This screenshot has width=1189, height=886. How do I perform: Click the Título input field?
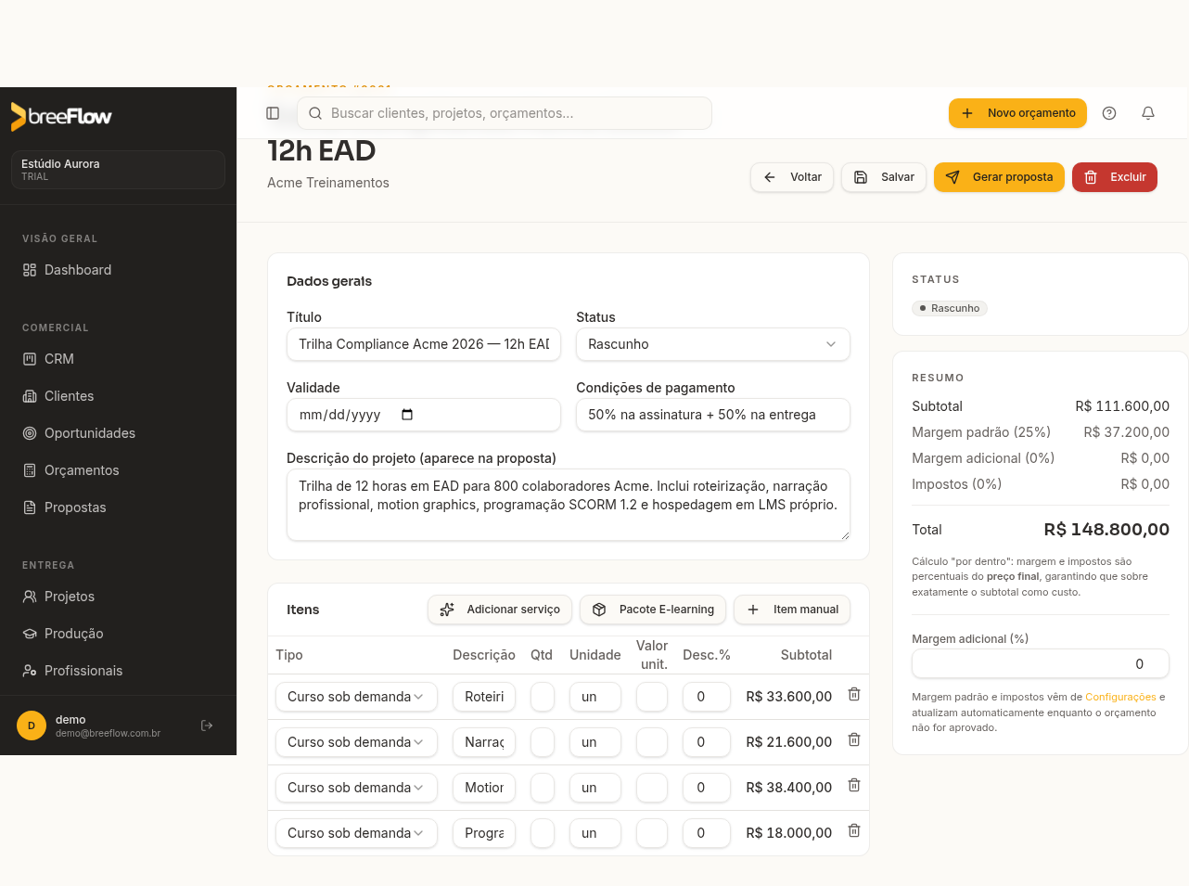(x=424, y=344)
